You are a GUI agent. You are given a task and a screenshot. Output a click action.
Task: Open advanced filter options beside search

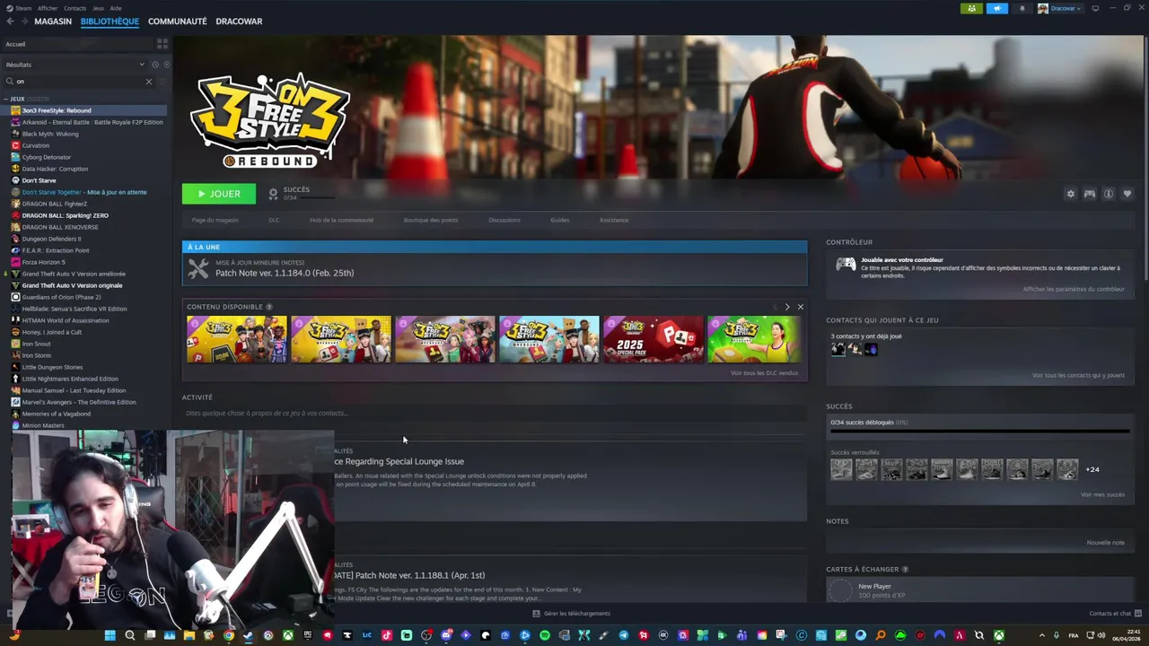(162, 82)
